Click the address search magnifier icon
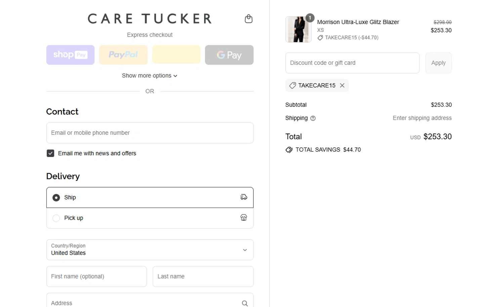Image resolution: width=504 pixels, height=307 pixels. pos(245,303)
